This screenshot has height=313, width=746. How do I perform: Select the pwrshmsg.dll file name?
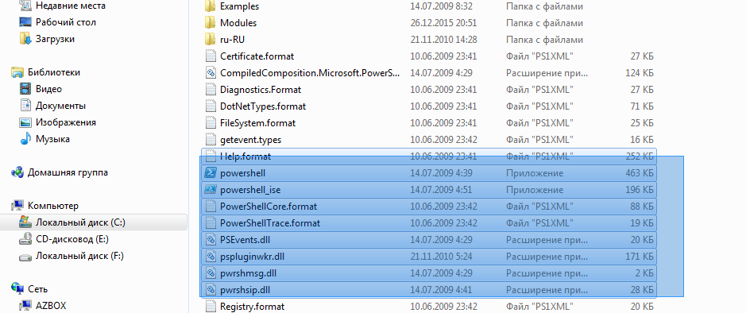coord(248,273)
